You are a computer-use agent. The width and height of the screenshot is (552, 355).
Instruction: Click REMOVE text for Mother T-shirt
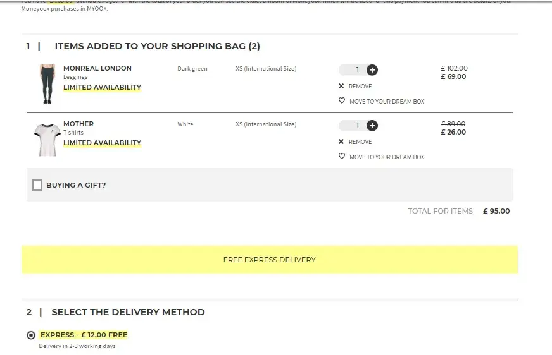point(360,142)
